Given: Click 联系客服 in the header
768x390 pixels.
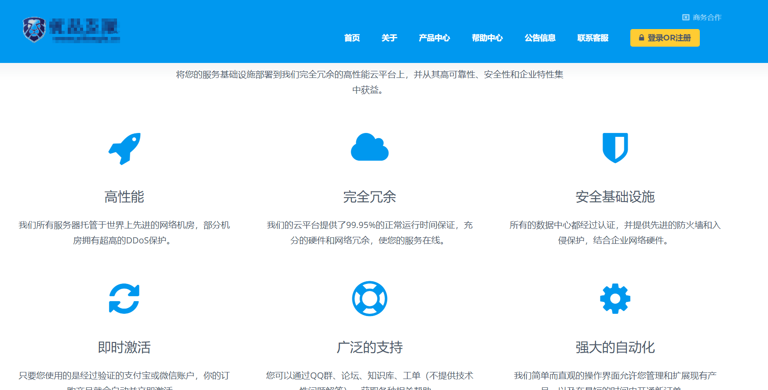Looking at the screenshot, I should (592, 38).
